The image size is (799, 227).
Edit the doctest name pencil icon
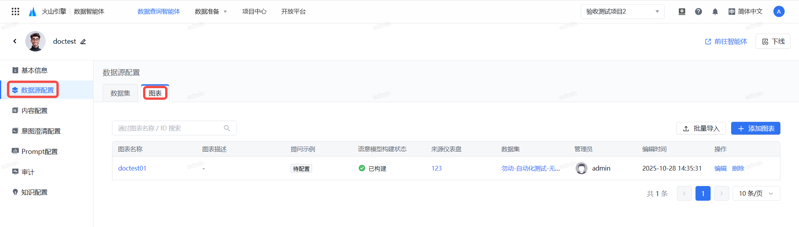click(83, 41)
